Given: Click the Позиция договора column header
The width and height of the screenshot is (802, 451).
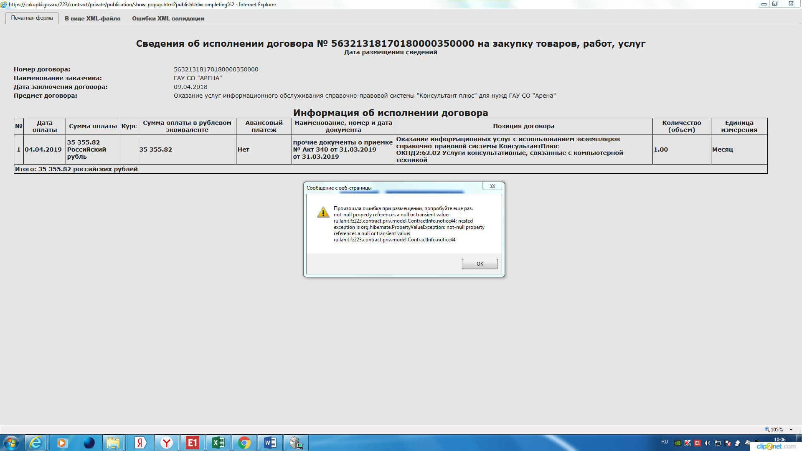Looking at the screenshot, I should [523, 126].
